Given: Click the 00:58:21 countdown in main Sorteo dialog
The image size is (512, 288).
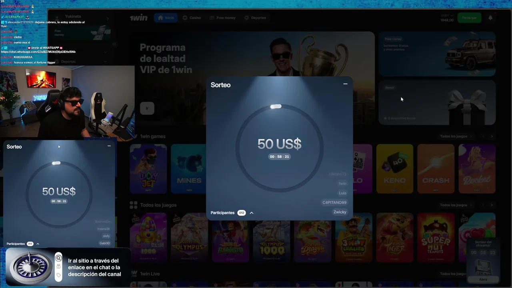Looking at the screenshot, I should 279,157.
